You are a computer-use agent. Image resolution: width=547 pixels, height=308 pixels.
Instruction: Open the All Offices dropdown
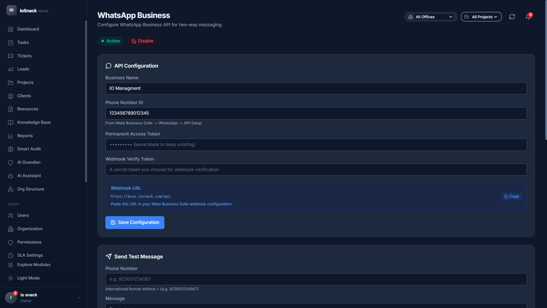click(431, 17)
